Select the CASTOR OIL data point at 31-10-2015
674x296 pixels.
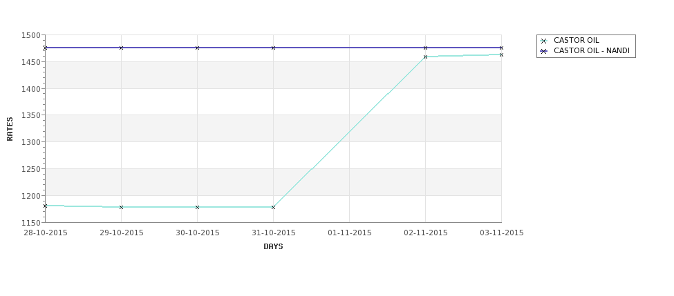point(273,207)
